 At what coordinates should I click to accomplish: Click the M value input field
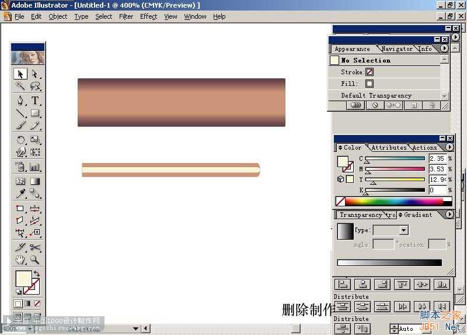click(x=437, y=169)
